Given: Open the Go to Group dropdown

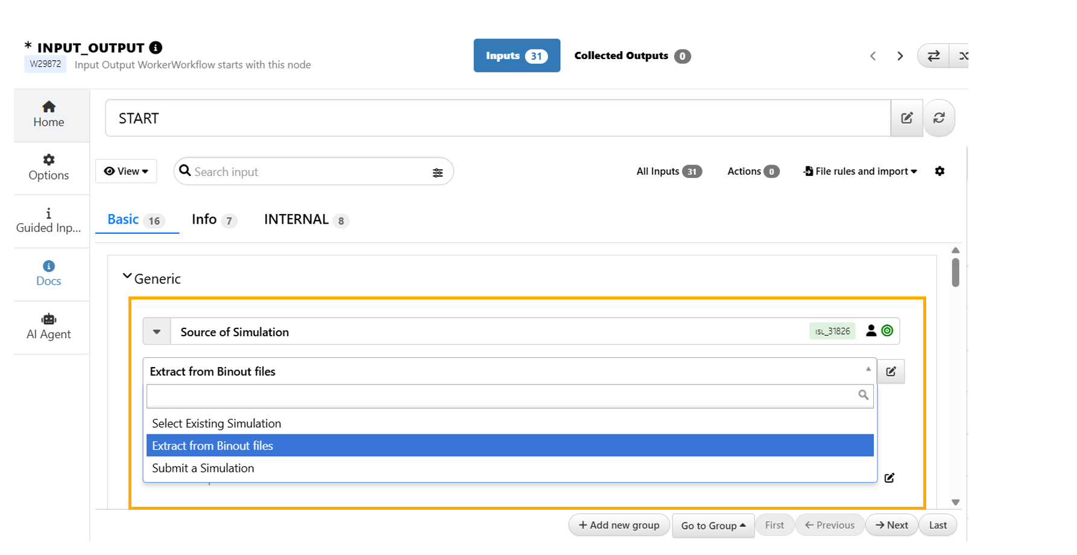Looking at the screenshot, I should (x=713, y=525).
